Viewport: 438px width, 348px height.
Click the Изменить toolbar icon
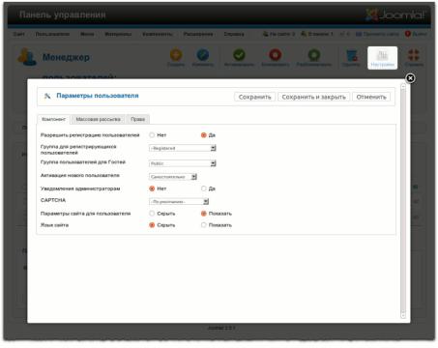click(203, 57)
